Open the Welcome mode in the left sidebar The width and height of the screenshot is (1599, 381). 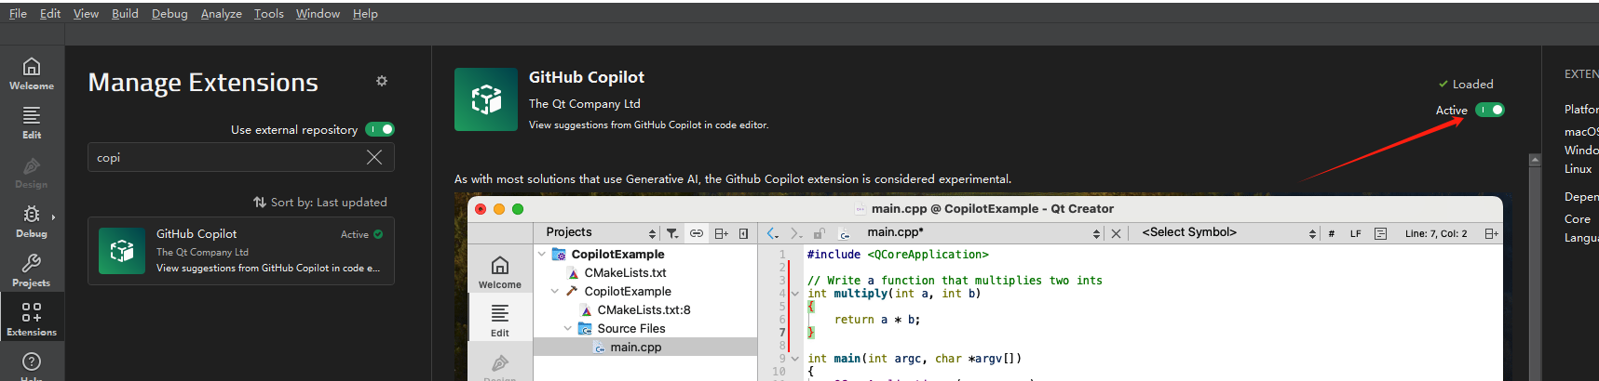point(32,73)
